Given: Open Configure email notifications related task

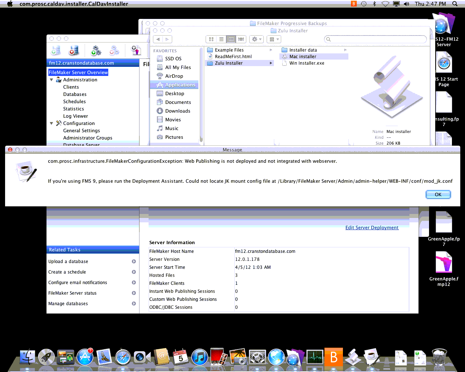Looking at the screenshot, I should tap(78, 283).
